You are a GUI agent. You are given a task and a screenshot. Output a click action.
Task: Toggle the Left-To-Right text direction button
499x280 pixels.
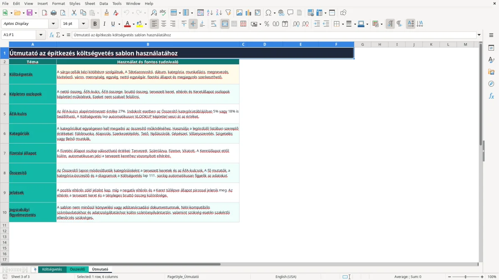[390, 24]
